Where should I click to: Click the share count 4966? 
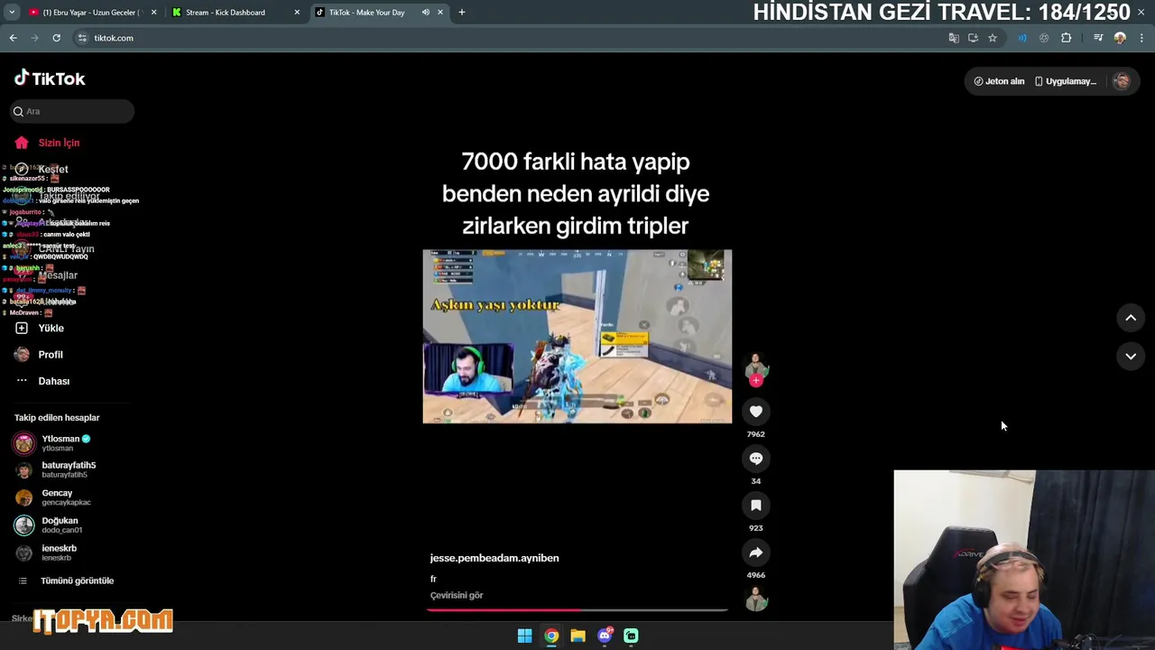click(x=756, y=575)
